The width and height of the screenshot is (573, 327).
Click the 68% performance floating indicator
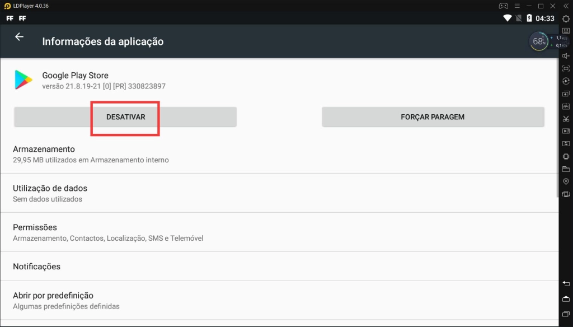tap(539, 41)
